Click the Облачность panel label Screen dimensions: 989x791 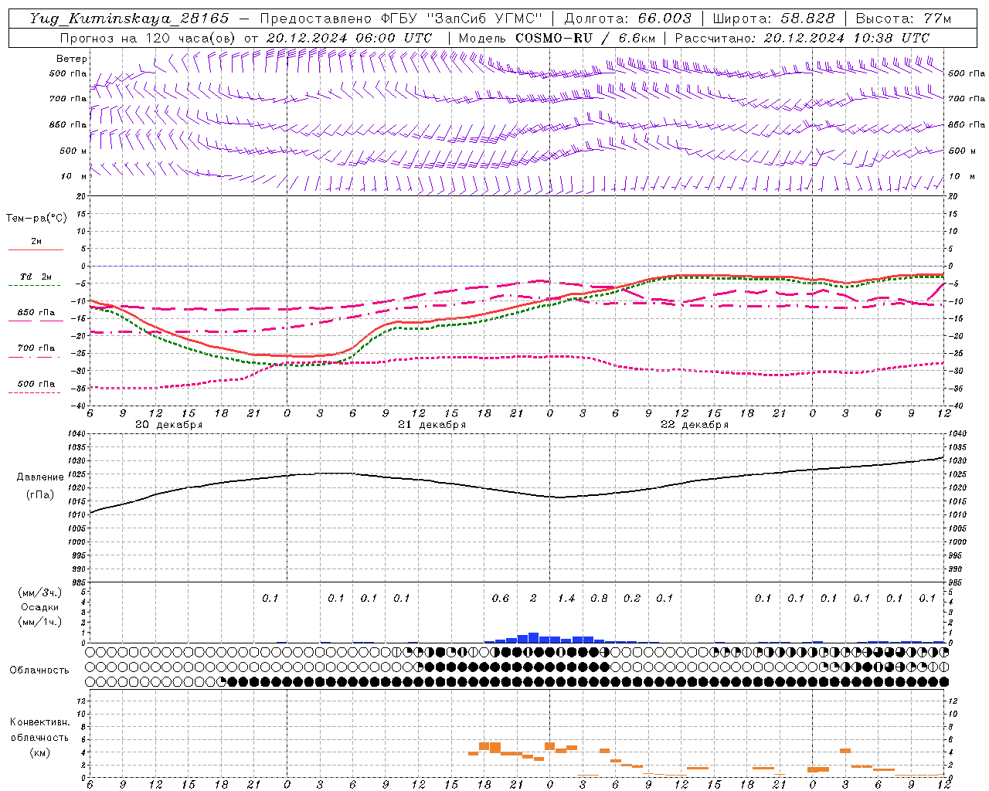pos(39,670)
